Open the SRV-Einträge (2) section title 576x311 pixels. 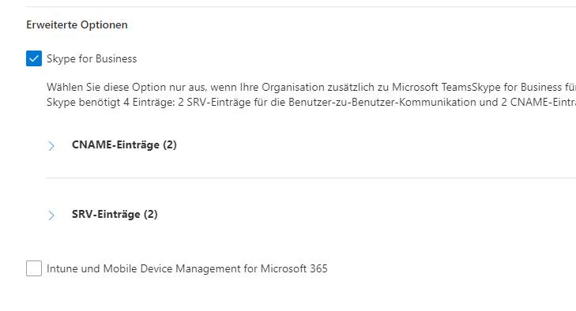point(115,214)
